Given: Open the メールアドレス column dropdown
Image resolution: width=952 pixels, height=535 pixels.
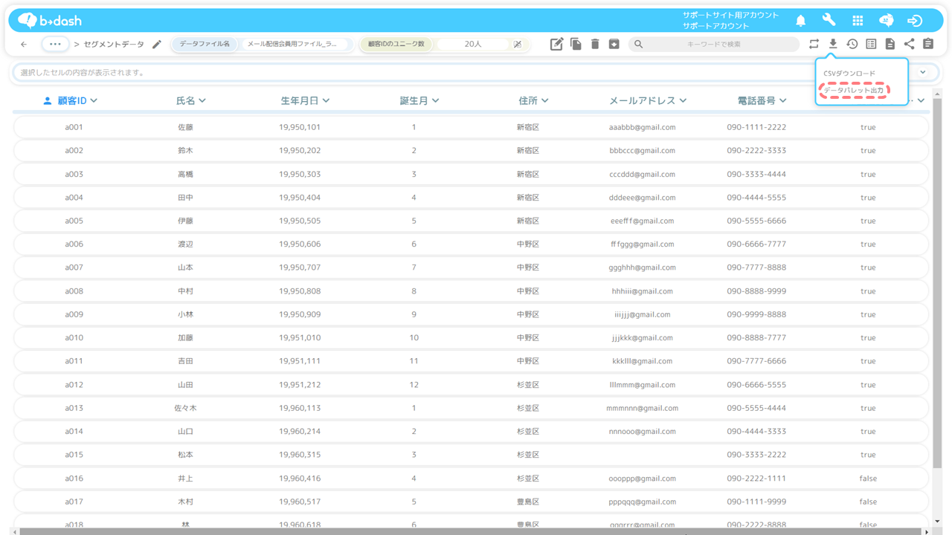Looking at the screenshot, I should (x=683, y=100).
